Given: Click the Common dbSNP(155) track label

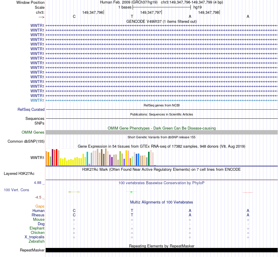Looking at the screenshot, I should coord(26,141).
